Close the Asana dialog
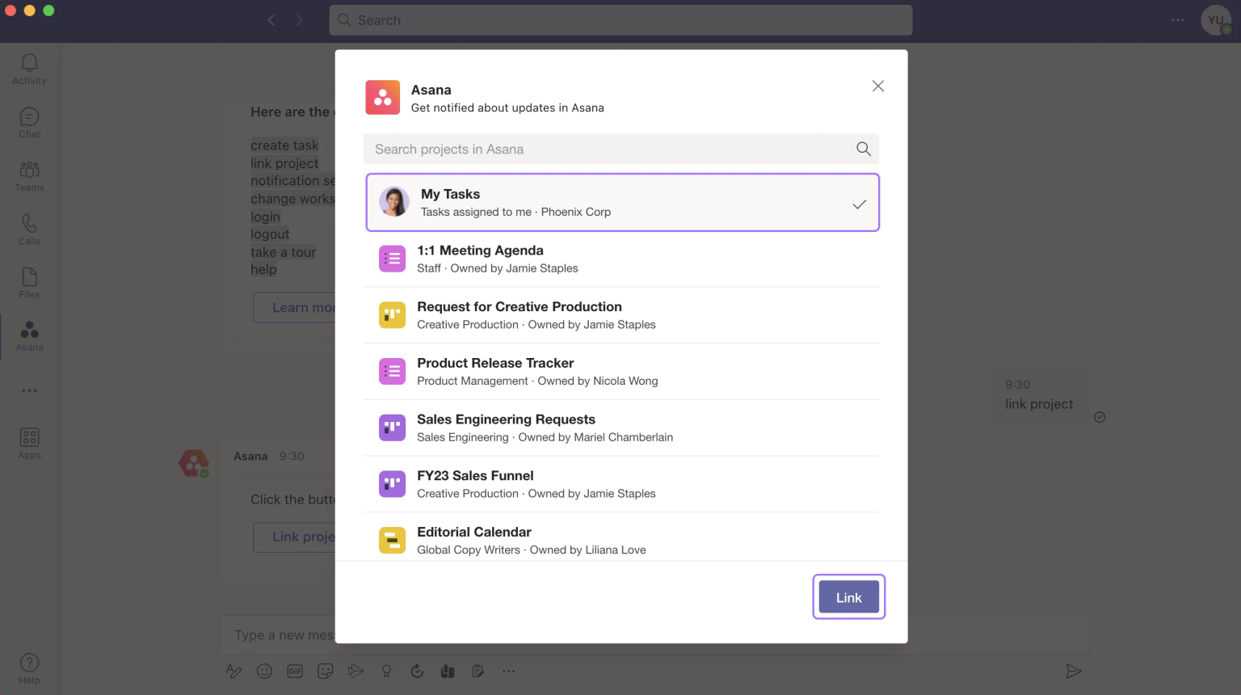The width and height of the screenshot is (1241, 695). pyautogui.click(x=878, y=86)
